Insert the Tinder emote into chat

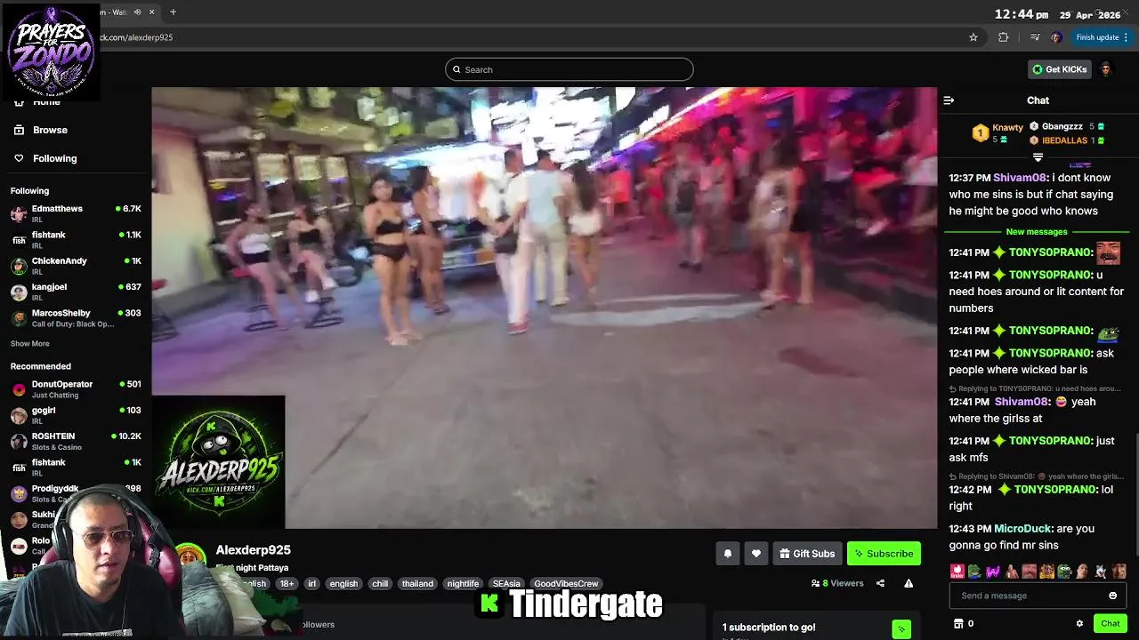click(957, 572)
